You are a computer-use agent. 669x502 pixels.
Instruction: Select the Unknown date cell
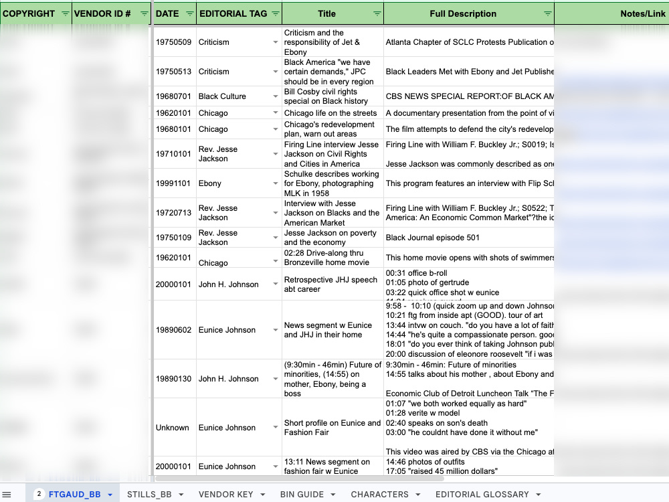[x=174, y=428]
